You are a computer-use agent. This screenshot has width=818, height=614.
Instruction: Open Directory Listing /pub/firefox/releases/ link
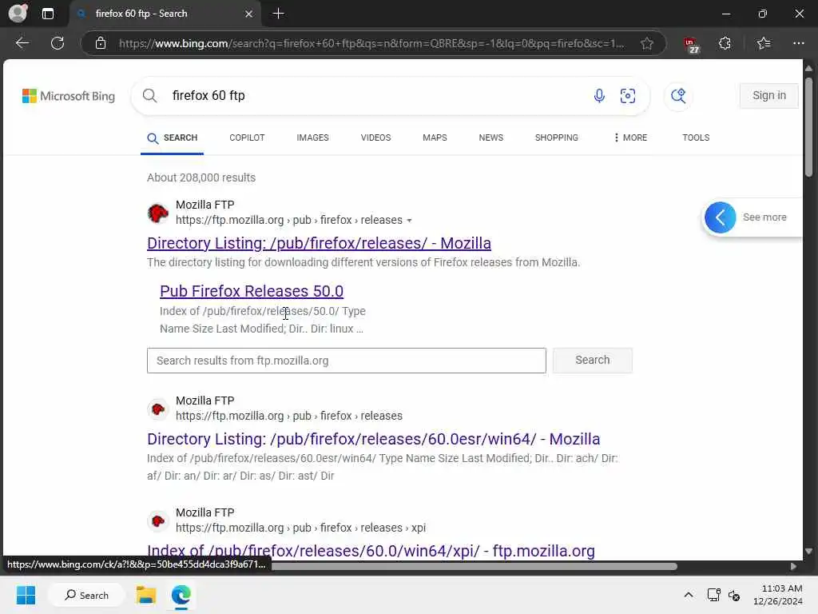319,243
